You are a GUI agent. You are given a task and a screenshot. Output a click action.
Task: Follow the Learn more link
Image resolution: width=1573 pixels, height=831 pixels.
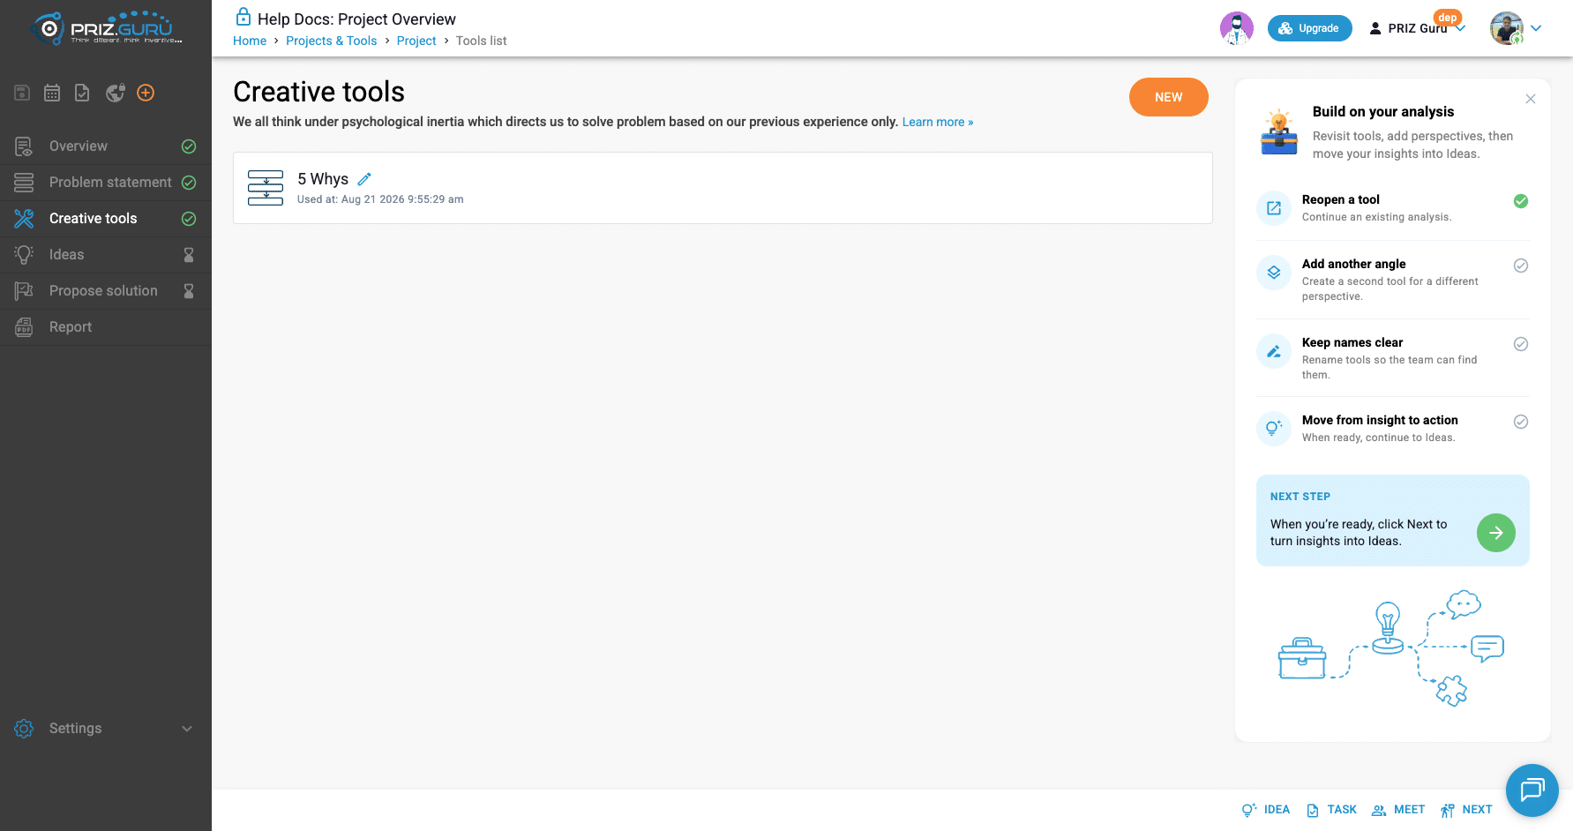(x=938, y=122)
